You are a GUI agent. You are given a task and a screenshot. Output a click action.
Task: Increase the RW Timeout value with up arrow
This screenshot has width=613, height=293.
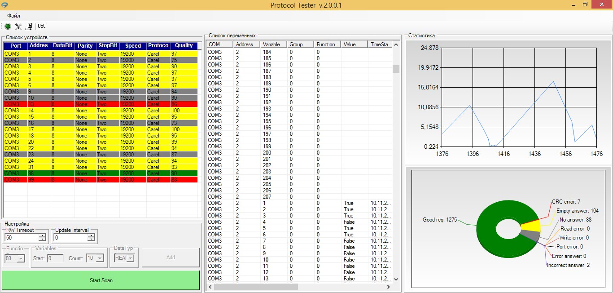point(42,235)
